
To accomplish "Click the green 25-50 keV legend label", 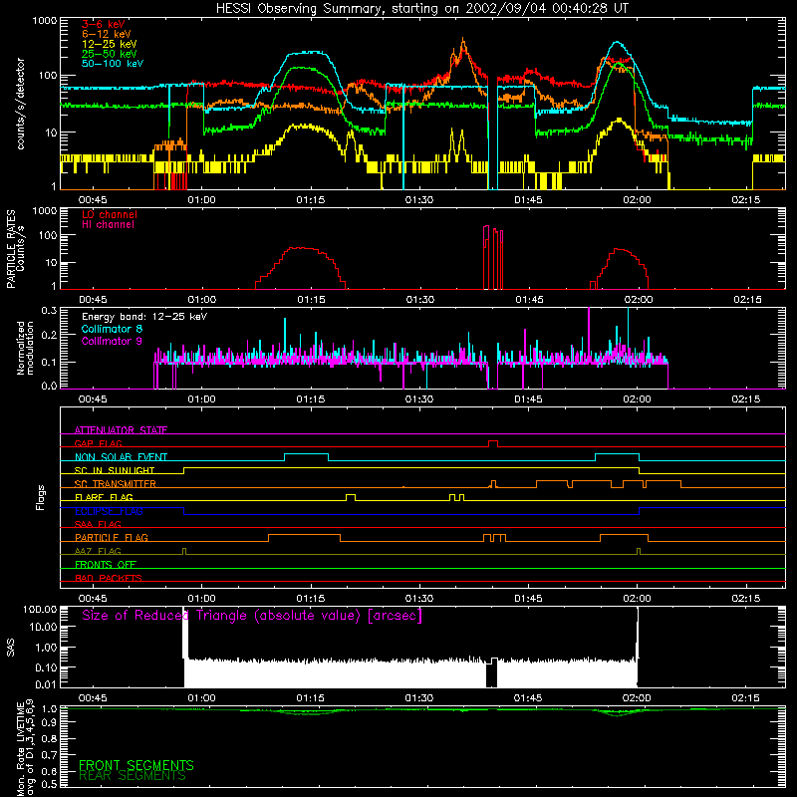I will (x=110, y=54).
